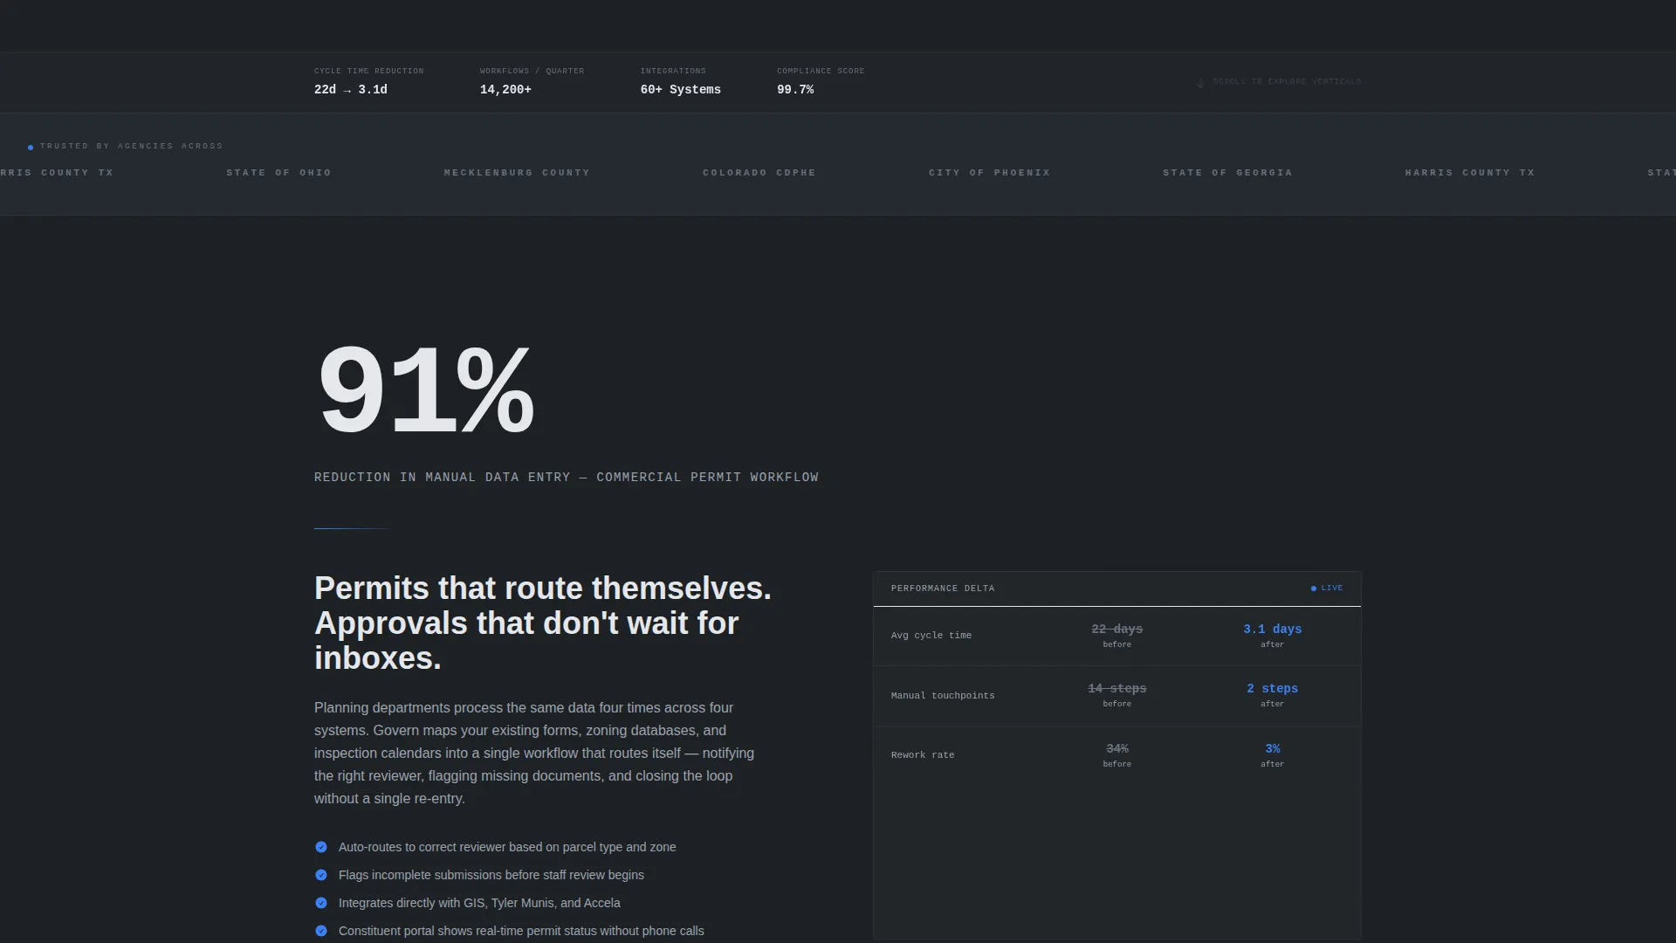Click the 3% after value
The width and height of the screenshot is (1676, 943).
pos(1273,749)
